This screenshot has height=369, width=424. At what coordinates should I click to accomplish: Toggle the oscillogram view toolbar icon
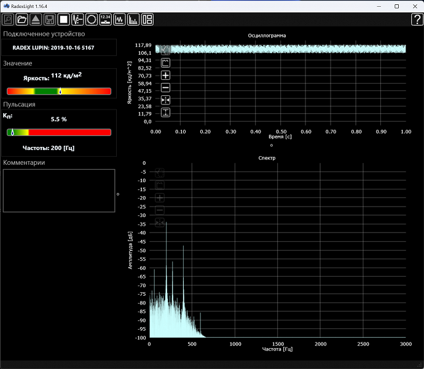click(x=120, y=20)
